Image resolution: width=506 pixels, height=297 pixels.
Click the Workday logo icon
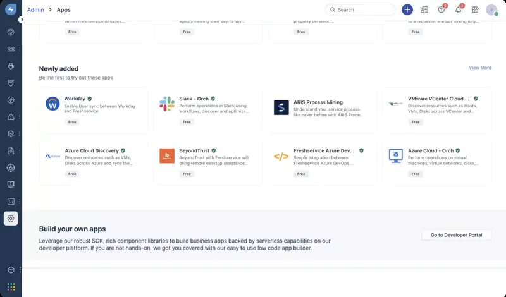tap(52, 104)
